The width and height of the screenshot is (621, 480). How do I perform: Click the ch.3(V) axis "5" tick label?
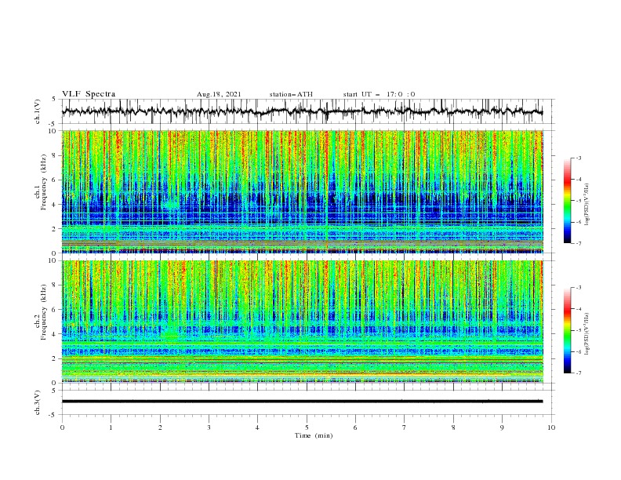pyautogui.click(x=54, y=391)
